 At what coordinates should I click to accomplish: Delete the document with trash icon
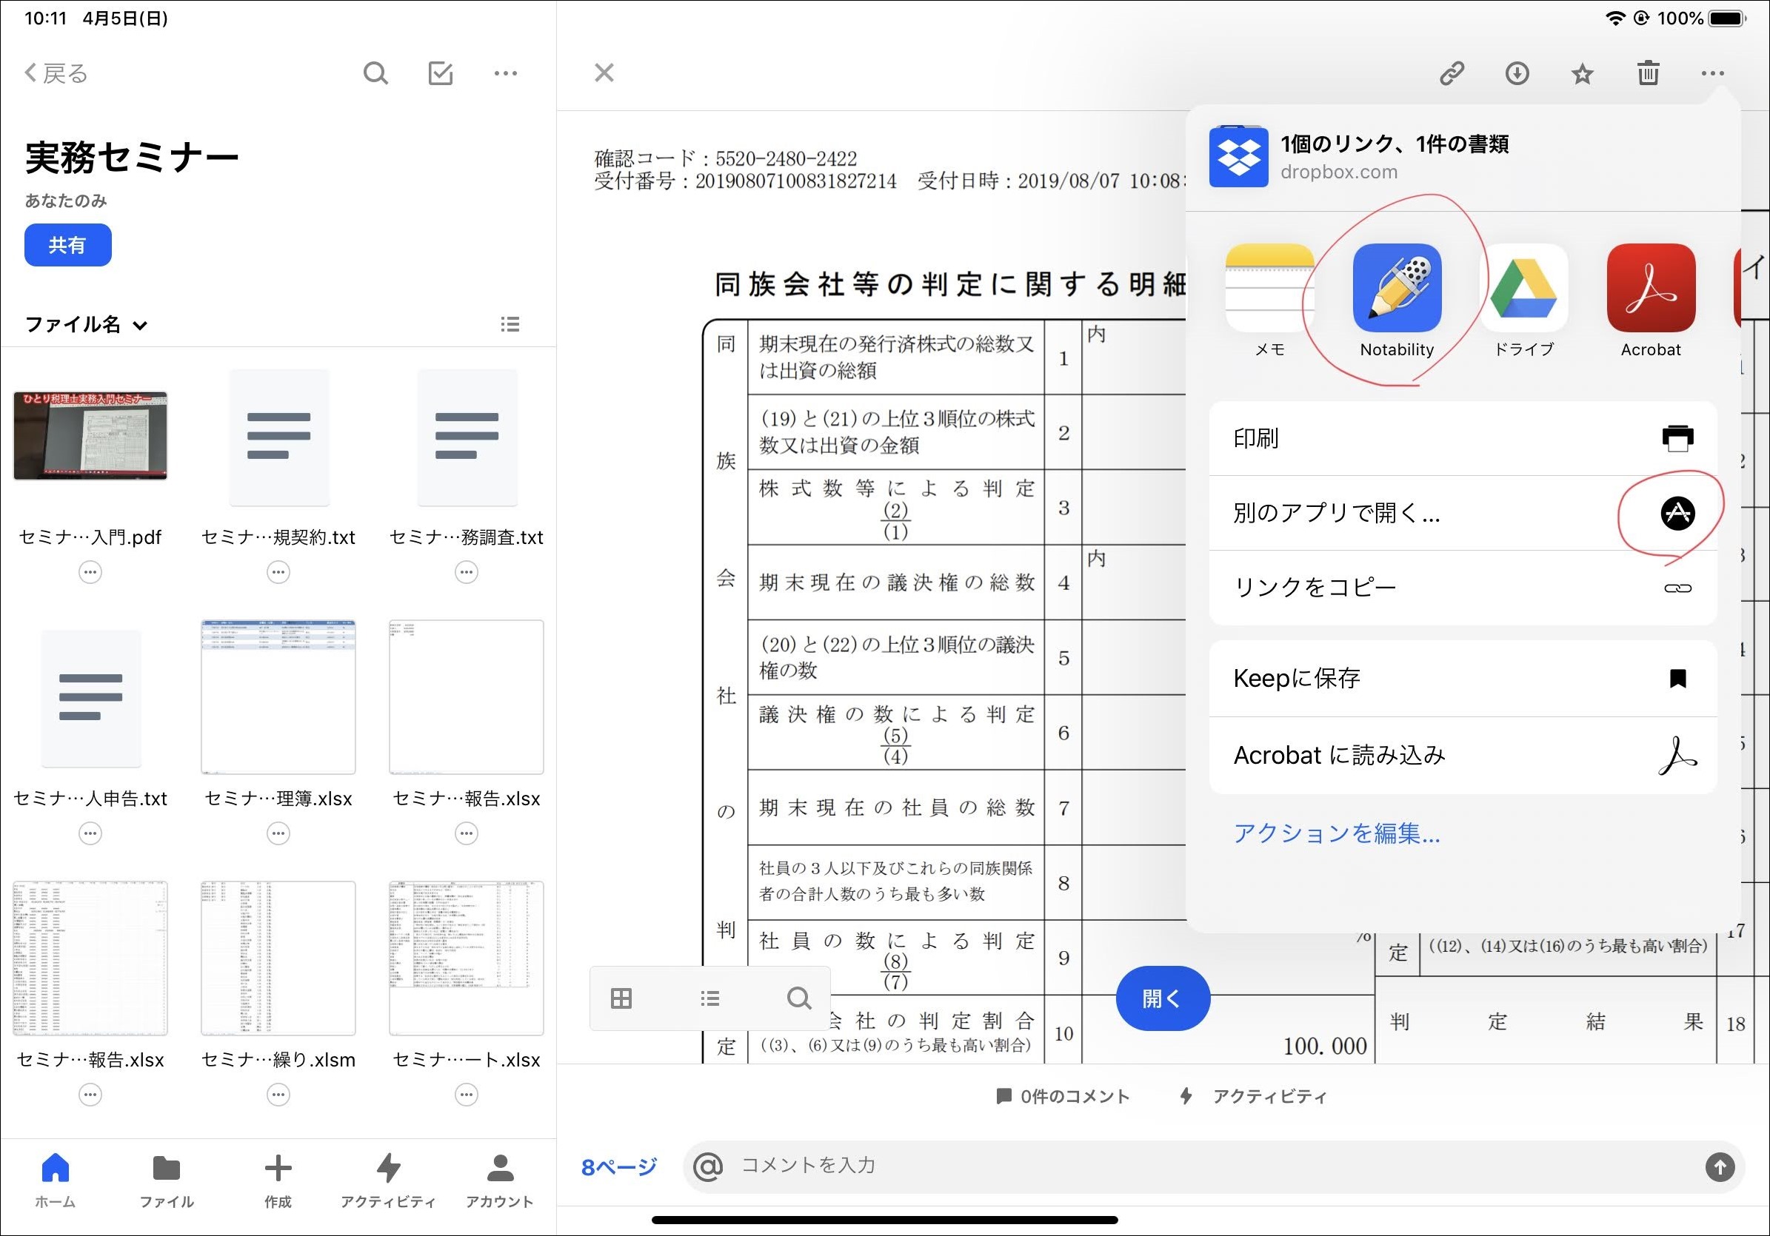(x=1649, y=73)
